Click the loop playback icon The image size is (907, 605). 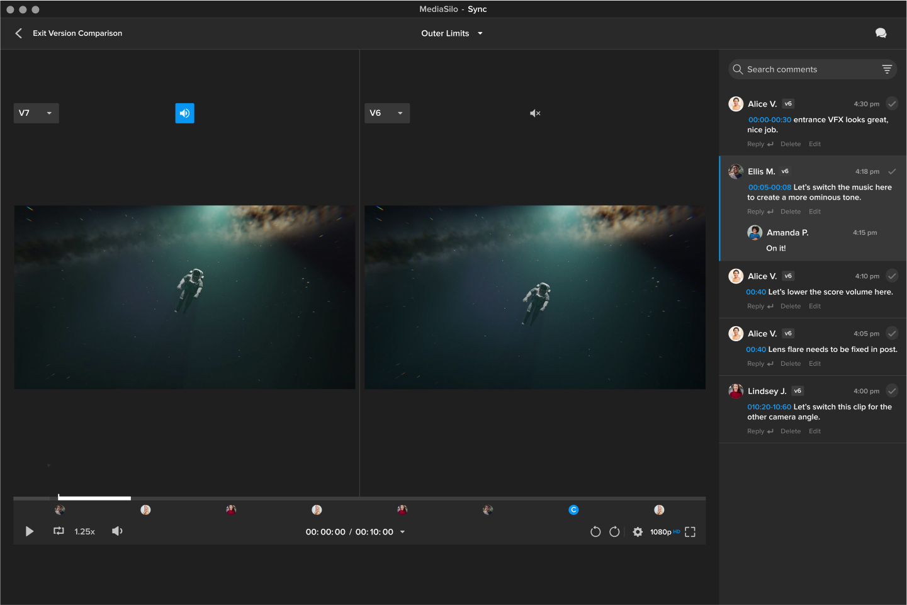pyautogui.click(x=59, y=531)
